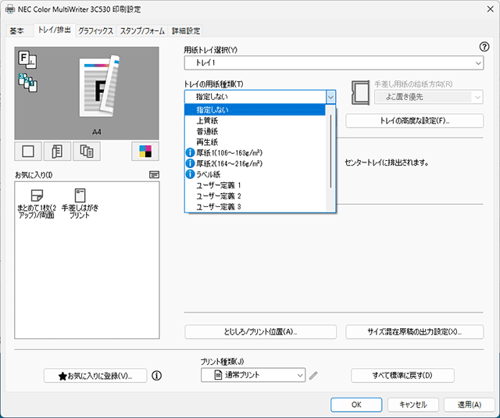Click とじしろ/プリント位置(A) button
Screen dimensions: 500x418
click(x=260, y=332)
